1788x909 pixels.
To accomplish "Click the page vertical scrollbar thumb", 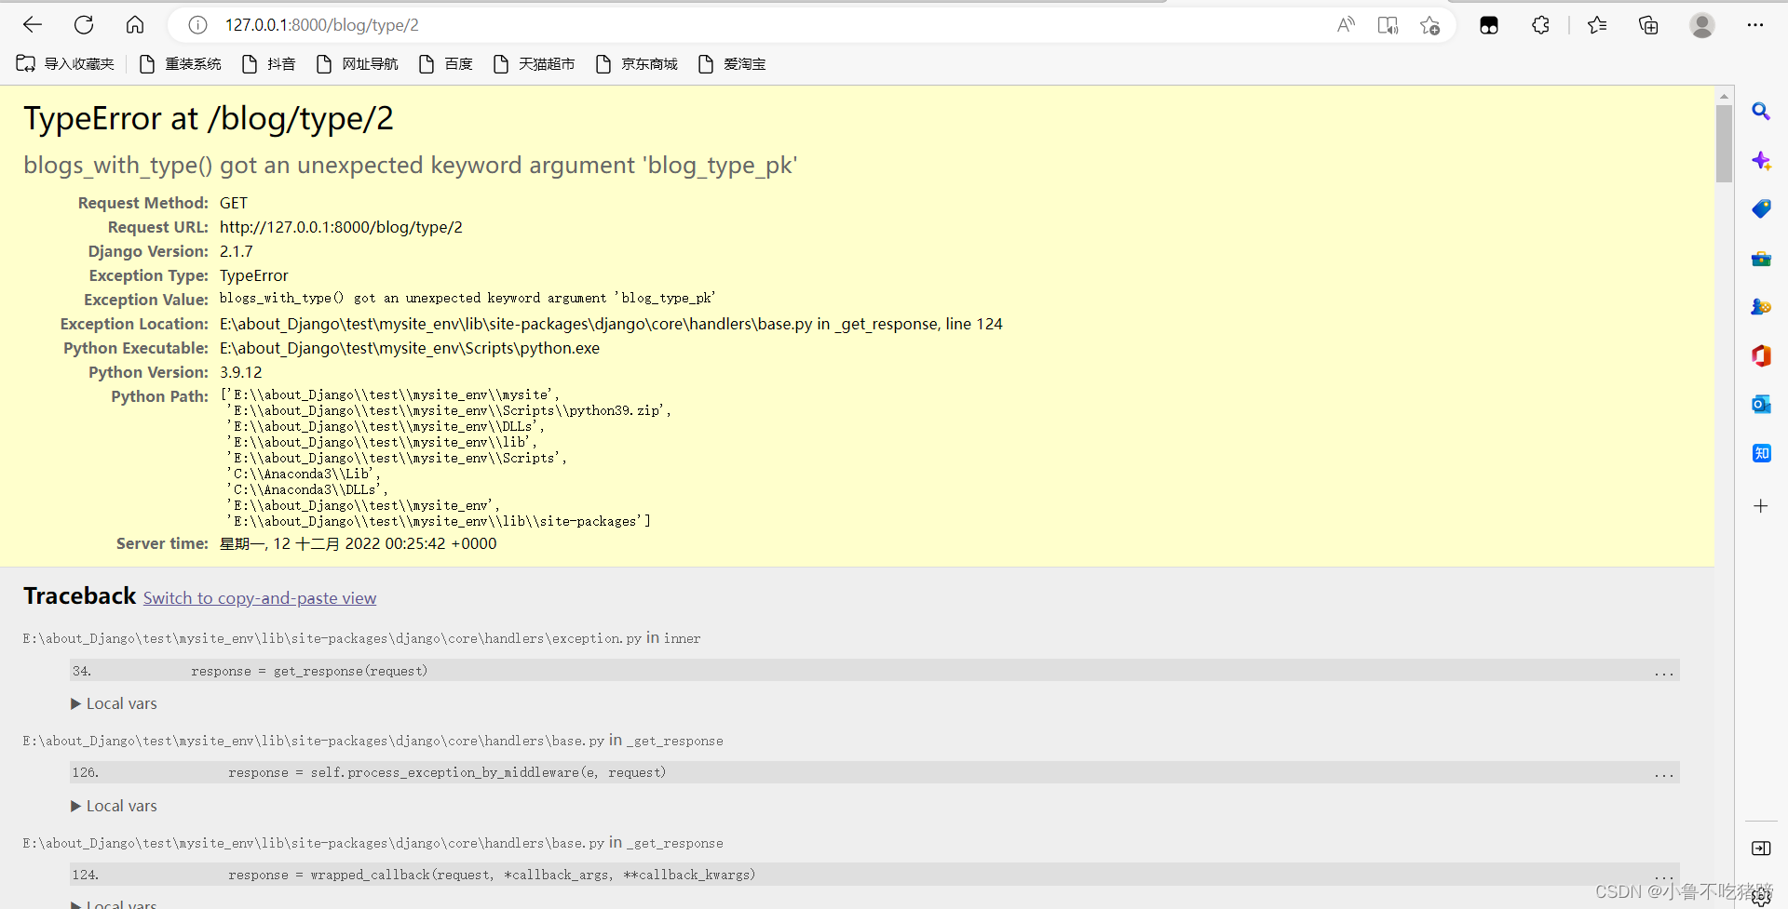I will 1725,143.
